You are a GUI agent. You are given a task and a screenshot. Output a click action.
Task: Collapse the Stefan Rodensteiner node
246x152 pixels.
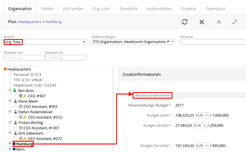click(x=10, y=112)
